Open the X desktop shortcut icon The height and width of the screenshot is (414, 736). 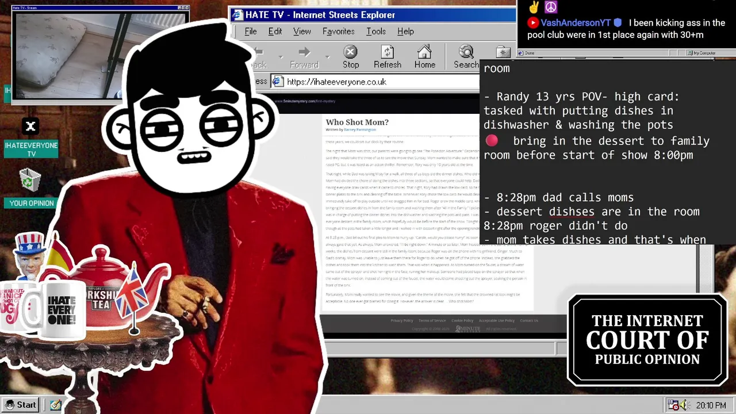tap(30, 126)
